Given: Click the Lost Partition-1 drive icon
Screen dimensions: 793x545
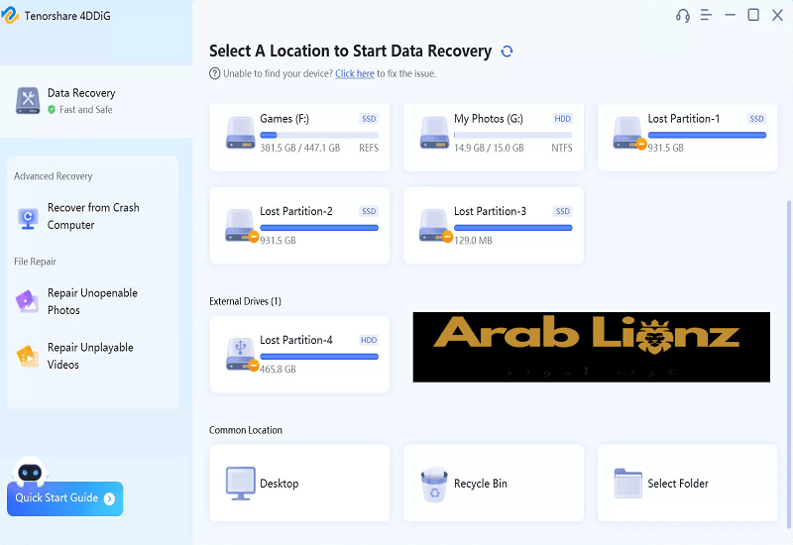Looking at the screenshot, I should (628, 133).
